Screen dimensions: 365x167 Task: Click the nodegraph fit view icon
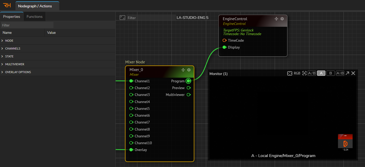click(x=122, y=18)
